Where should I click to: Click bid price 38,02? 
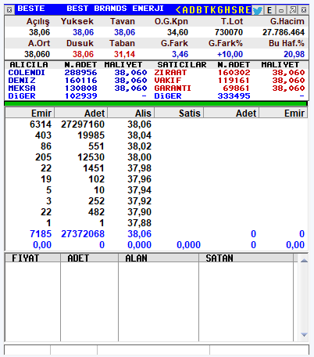139,146
